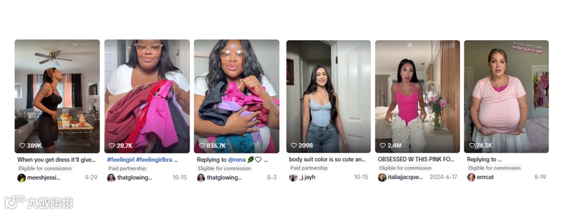Click the heart icon showing 2098 likes
564x213 pixels.
click(x=294, y=145)
